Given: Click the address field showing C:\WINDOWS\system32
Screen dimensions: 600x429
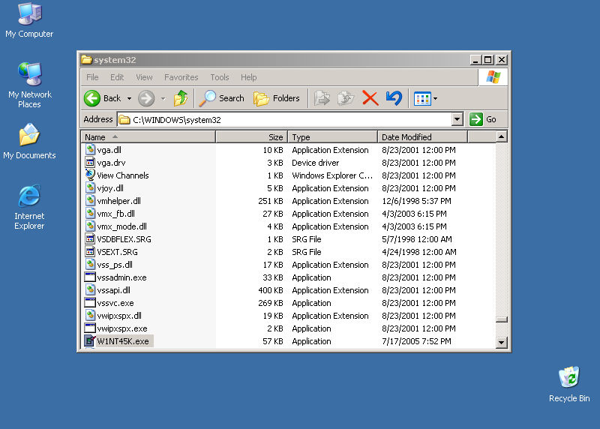Looking at the screenshot, I should pyautogui.click(x=285, y=120).
